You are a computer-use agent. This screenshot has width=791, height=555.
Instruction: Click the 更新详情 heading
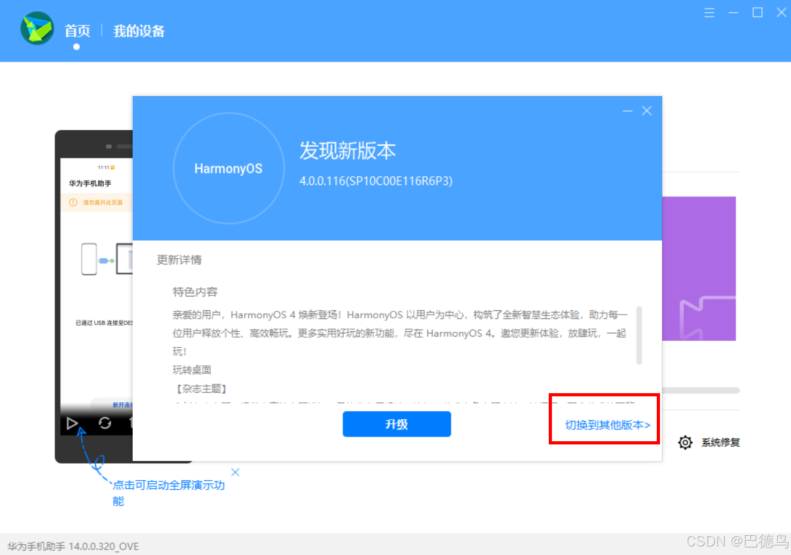179,260
